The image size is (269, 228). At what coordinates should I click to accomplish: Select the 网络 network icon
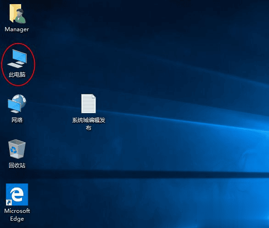pyautogui.click(x=17, y=104)
